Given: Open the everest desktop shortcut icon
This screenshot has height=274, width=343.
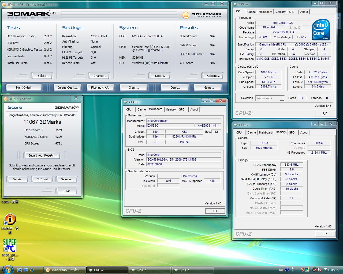Looking at the screenshot, I should coord(10,220).
